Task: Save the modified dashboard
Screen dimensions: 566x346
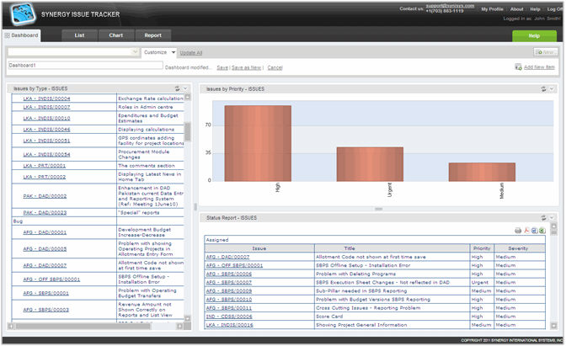Action: [x=222, y=67]
